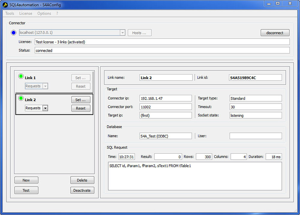Deactivate the selected link

82,190
